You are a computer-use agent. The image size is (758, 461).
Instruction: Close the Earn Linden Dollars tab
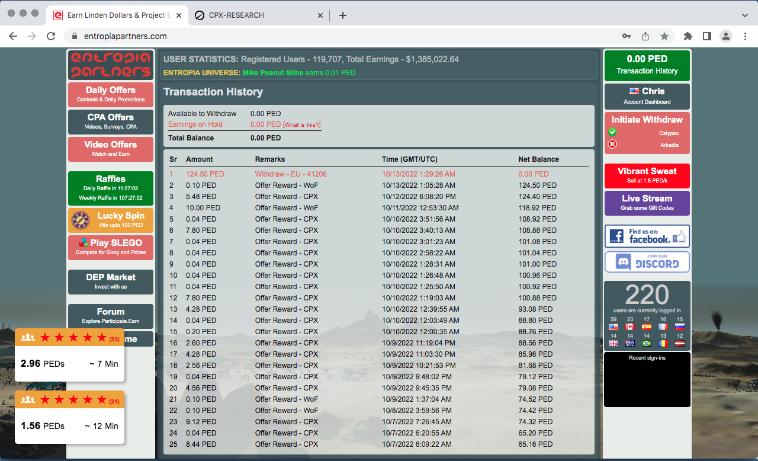click(x=179, y=15)
